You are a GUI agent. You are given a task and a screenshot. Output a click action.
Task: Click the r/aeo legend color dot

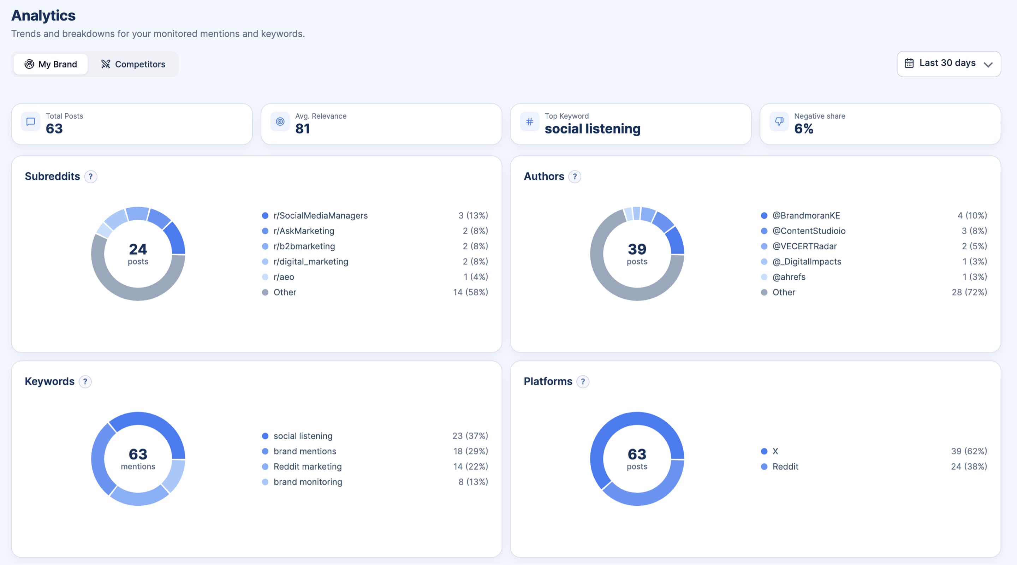click(x=265, y=277)
